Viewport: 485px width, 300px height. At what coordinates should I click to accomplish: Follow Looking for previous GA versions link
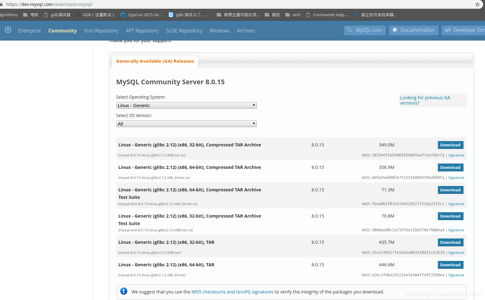tap(425, 100)
